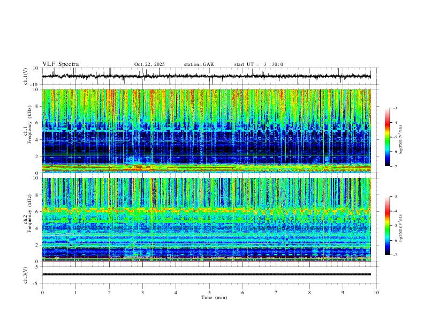The width and height of the screenshot is (424, 328).
Task: Click time axis tick label '5'
Action: [209, 293]
